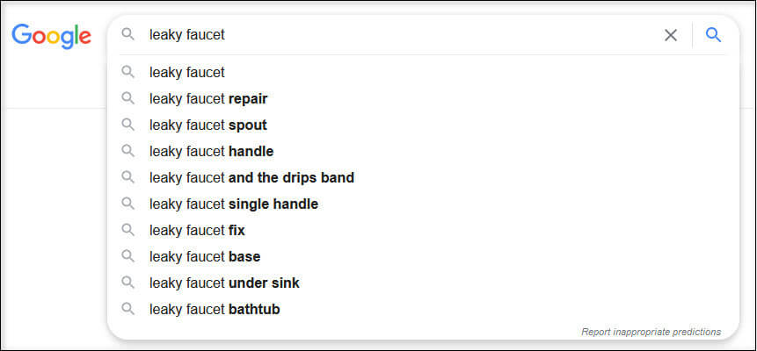Screen dimensions: 757x351
Task: Click magnifier icon beside 'leaky faucet fix'
Action: coord(128,230)
